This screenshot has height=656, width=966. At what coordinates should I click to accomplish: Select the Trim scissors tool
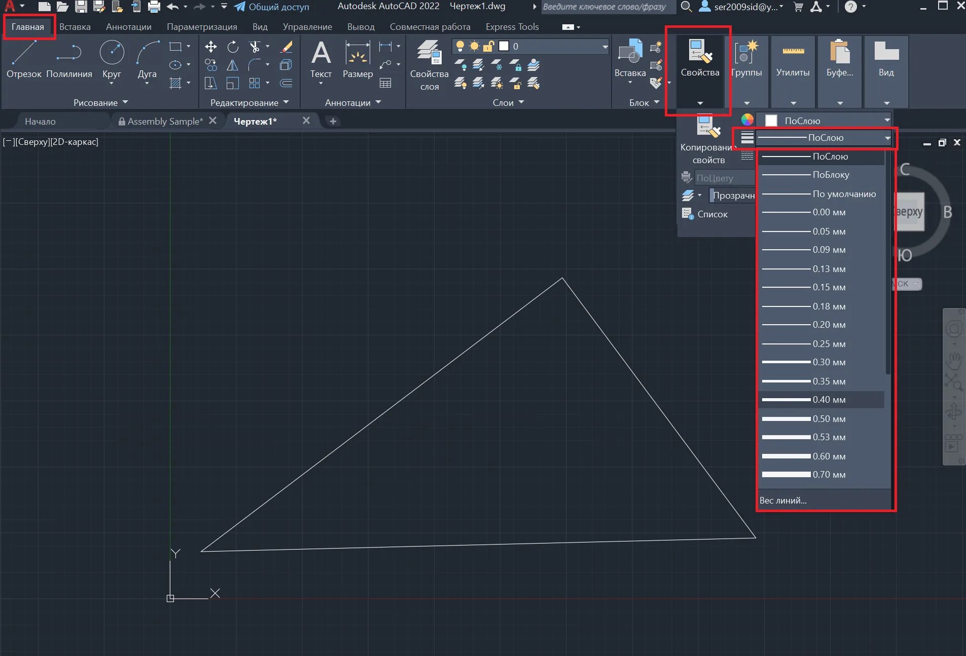click(x=255, y=47)
